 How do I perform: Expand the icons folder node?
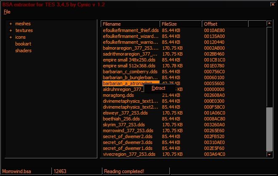[x=11, y=37]
